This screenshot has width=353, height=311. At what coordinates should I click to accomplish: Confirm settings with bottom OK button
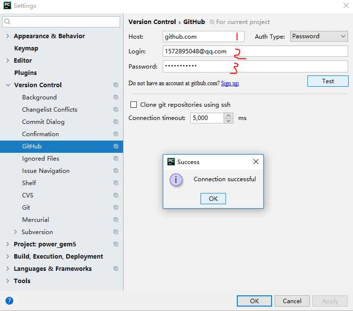point(254,301)
